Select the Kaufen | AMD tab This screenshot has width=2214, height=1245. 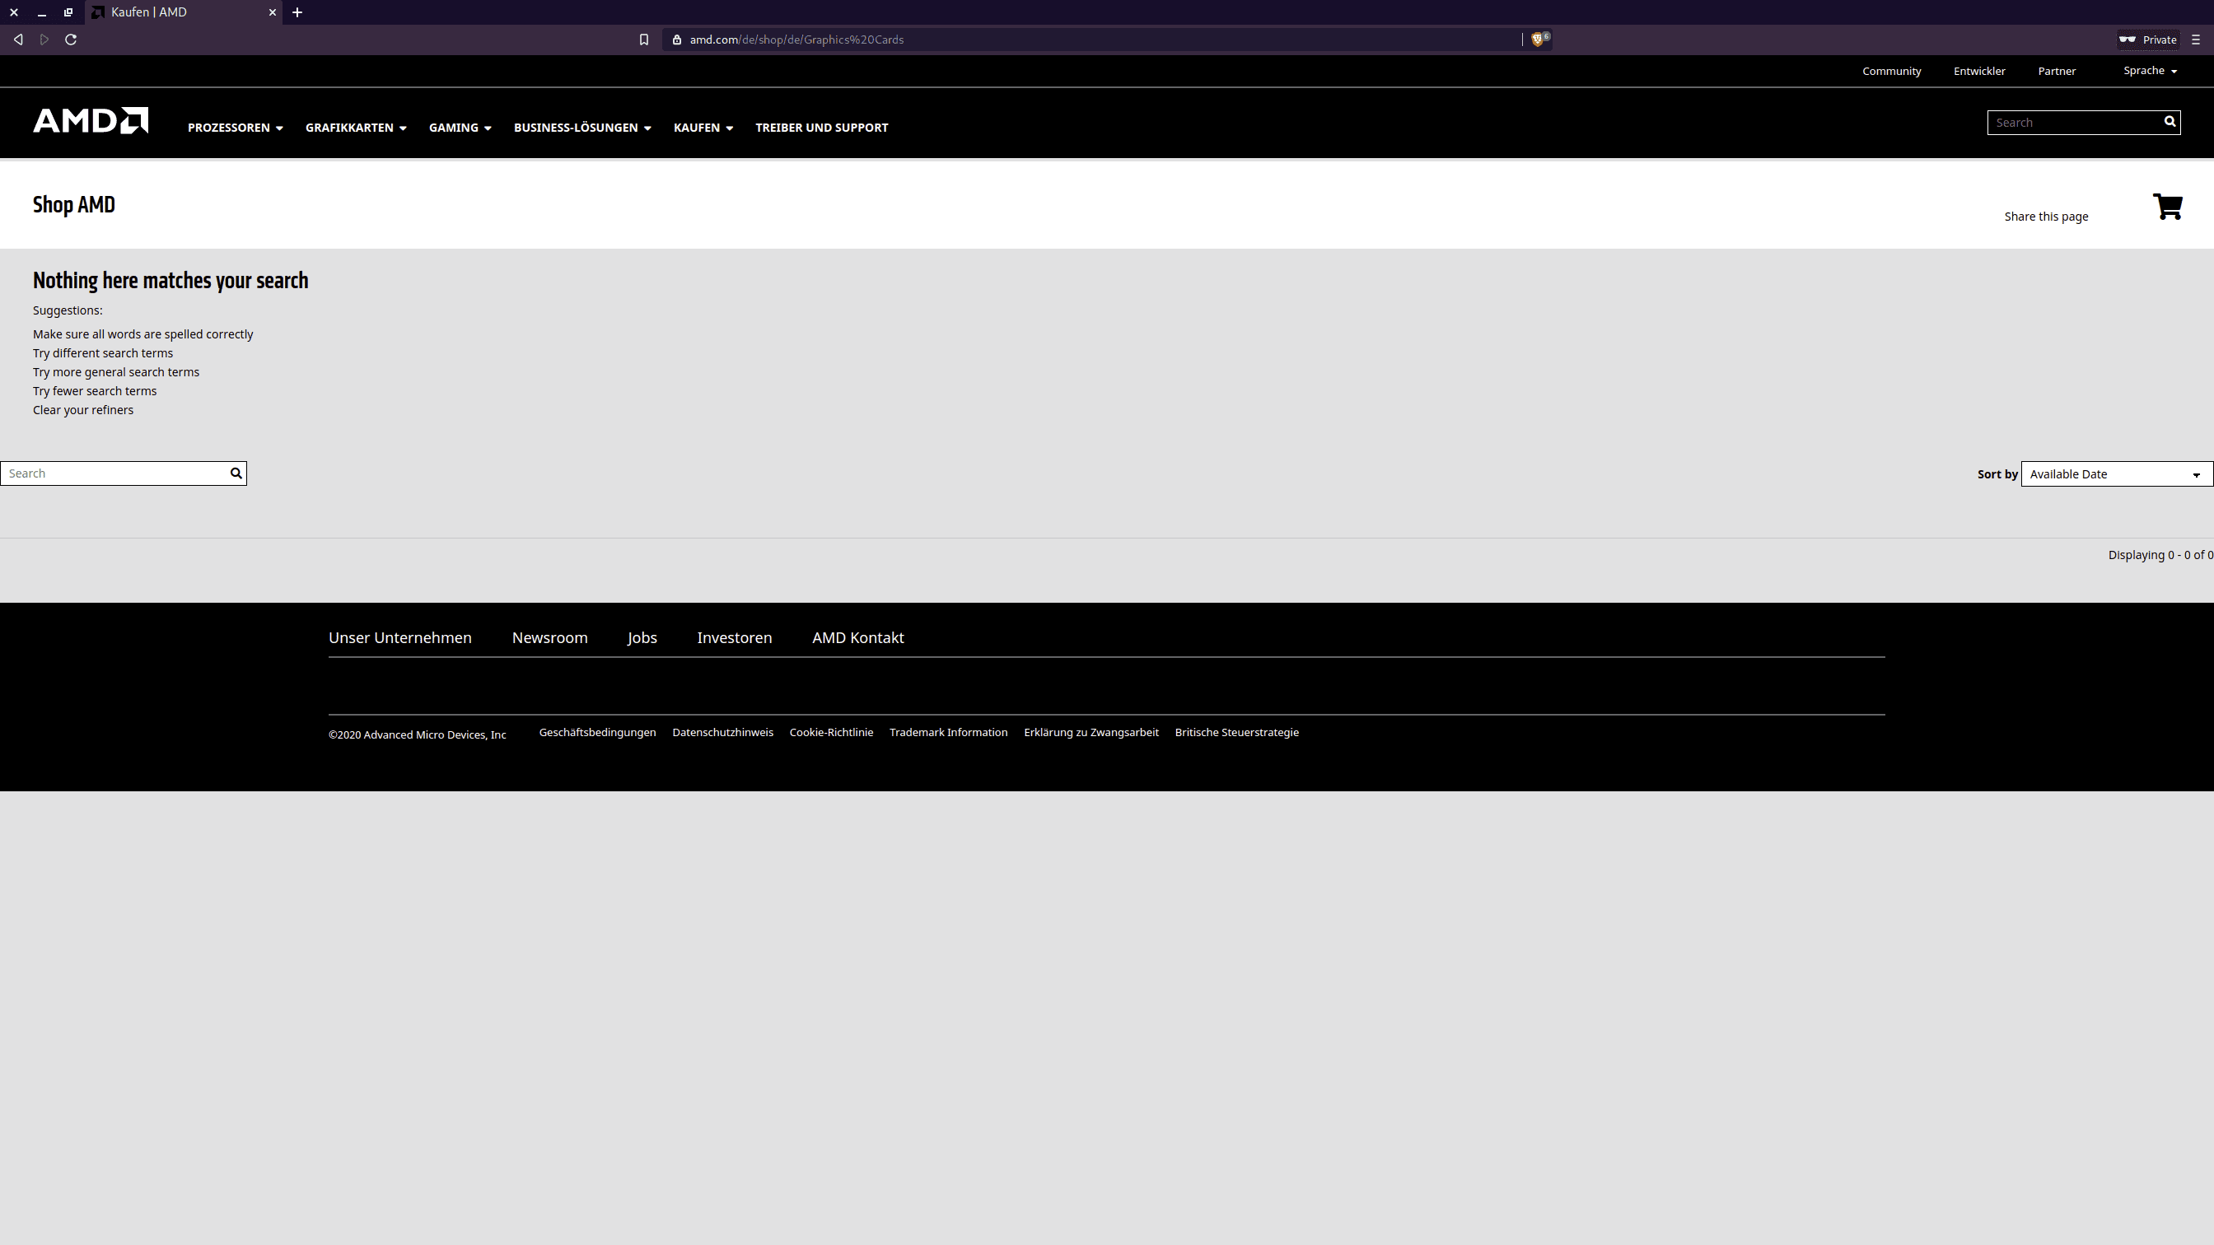coord(183,12)
